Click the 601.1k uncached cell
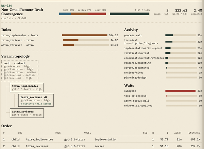 [x=195, y=140]
